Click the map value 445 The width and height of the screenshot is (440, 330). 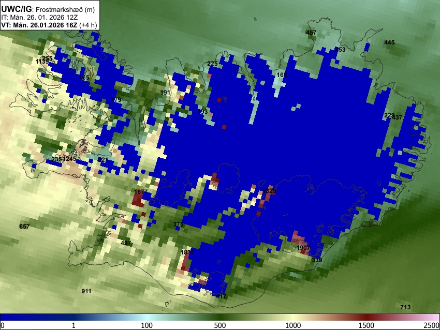pos(389,42)
